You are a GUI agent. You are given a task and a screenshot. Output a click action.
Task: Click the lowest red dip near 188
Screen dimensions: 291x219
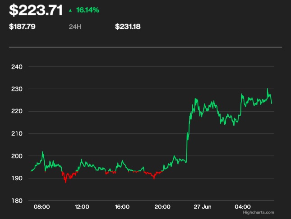tap(65, 182)
